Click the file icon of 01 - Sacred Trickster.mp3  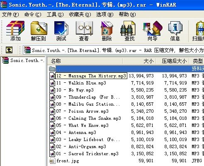tap(52, 154)
